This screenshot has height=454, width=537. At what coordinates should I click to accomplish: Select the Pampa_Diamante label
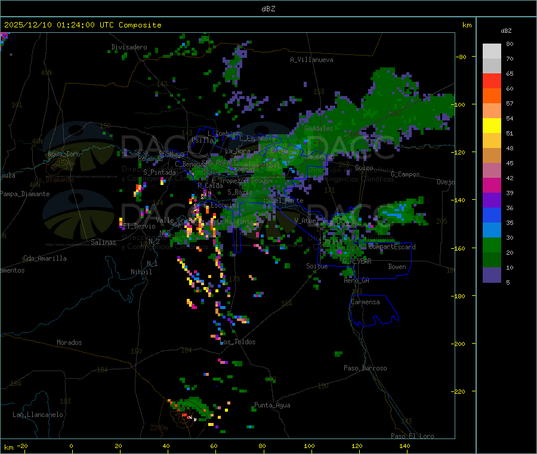click(x=24, y=194)
